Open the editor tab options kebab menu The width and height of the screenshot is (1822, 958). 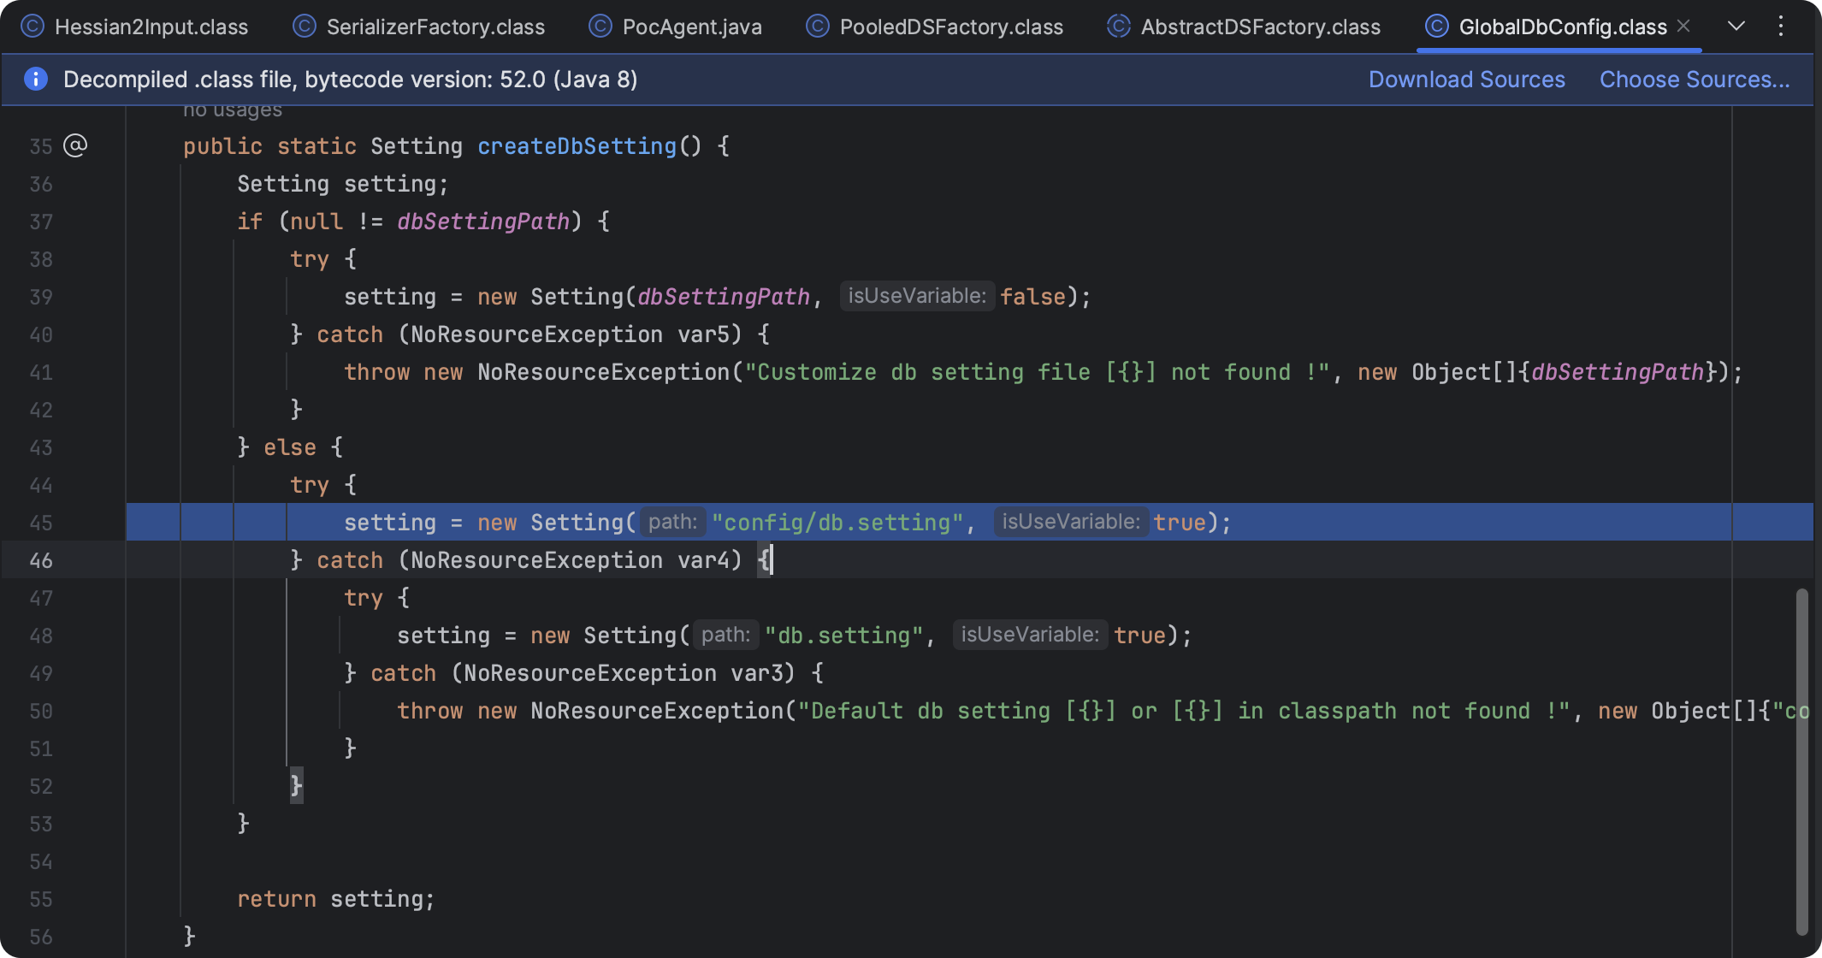pyautogui.click(x=1781, y=26)
